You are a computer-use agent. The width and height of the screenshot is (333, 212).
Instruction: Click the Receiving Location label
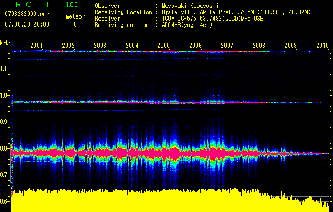(x=123, y=12)
